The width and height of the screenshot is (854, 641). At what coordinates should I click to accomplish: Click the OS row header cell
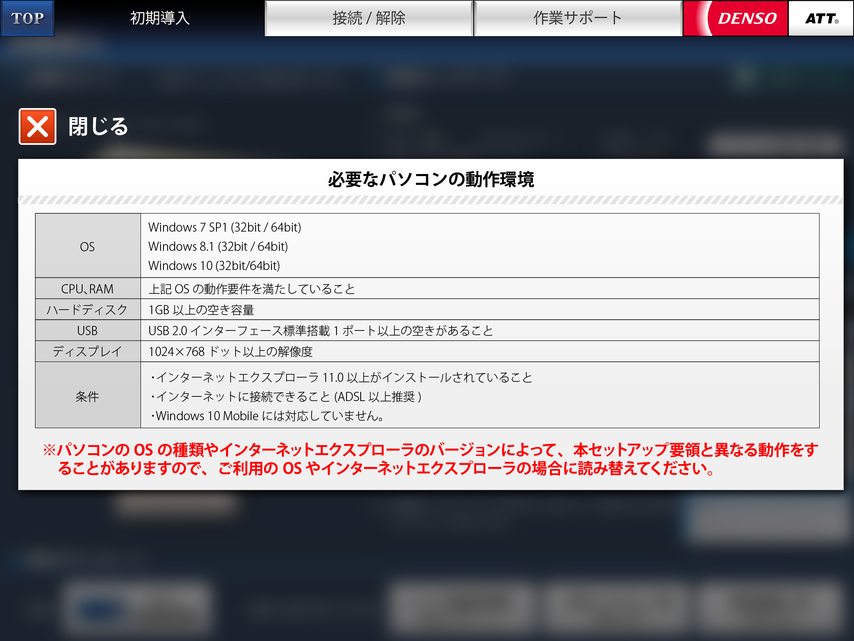tap(88, 246)
